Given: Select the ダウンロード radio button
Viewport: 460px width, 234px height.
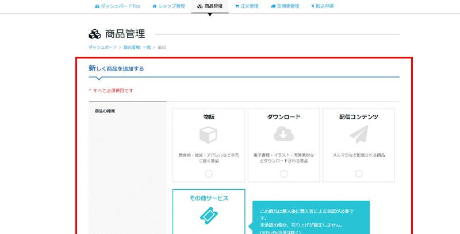Looking at the screenshot, I should [283, 173].
